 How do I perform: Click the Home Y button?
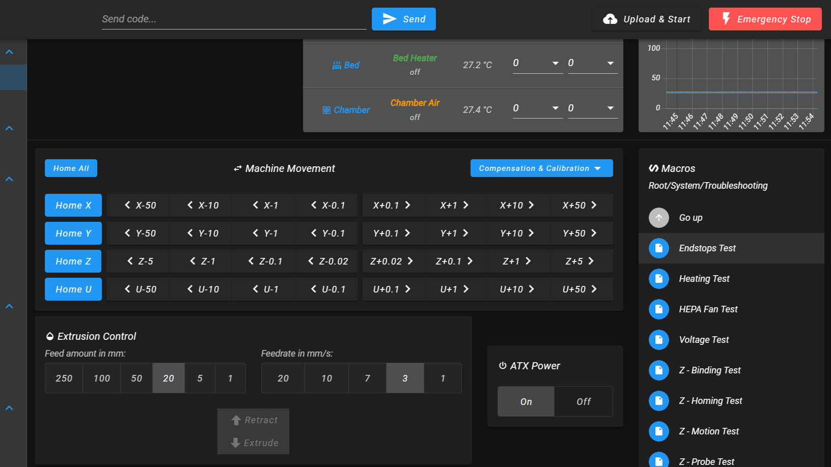(73, 233)
